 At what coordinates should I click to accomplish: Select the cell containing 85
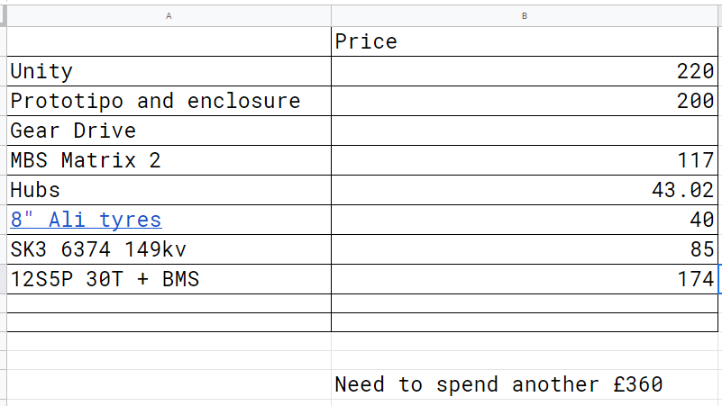(525, 249)
